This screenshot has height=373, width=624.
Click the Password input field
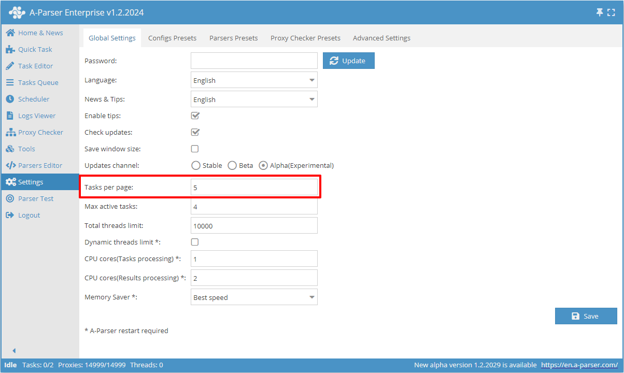[254, 61]
